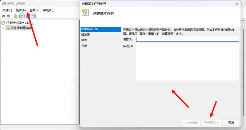Click the 任务计划程序 title bar clock icon
The height and width of the screenshot is (130, 246).
[3, 4]
